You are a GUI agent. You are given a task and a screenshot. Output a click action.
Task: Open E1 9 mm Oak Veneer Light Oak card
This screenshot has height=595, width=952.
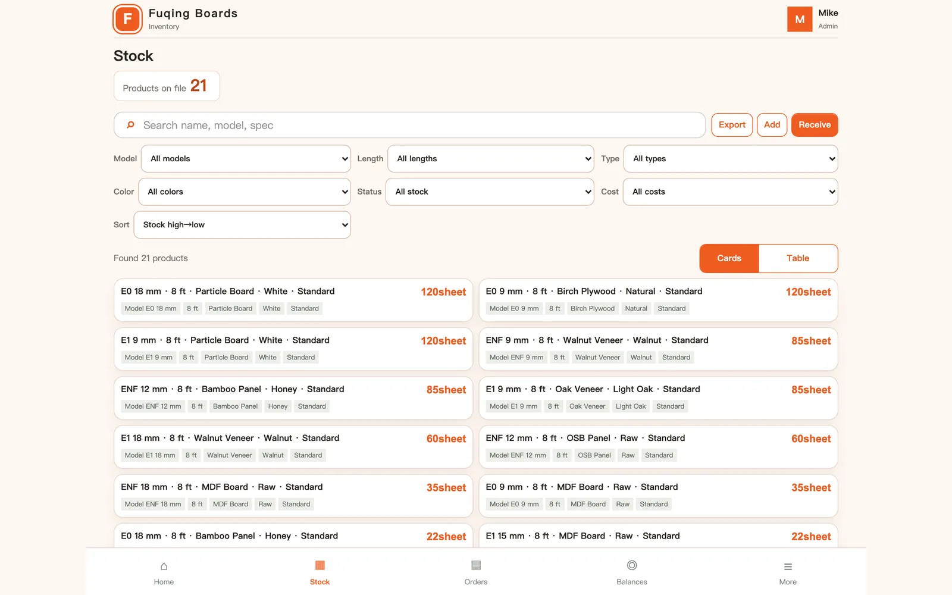[x=658, y=397]
